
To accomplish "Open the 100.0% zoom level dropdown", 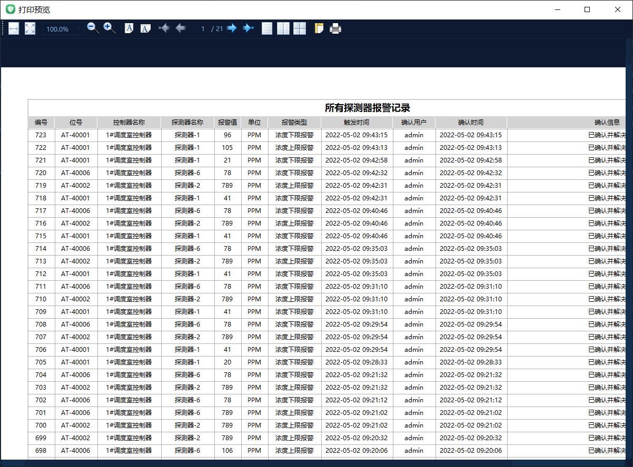I will (63, 29).
